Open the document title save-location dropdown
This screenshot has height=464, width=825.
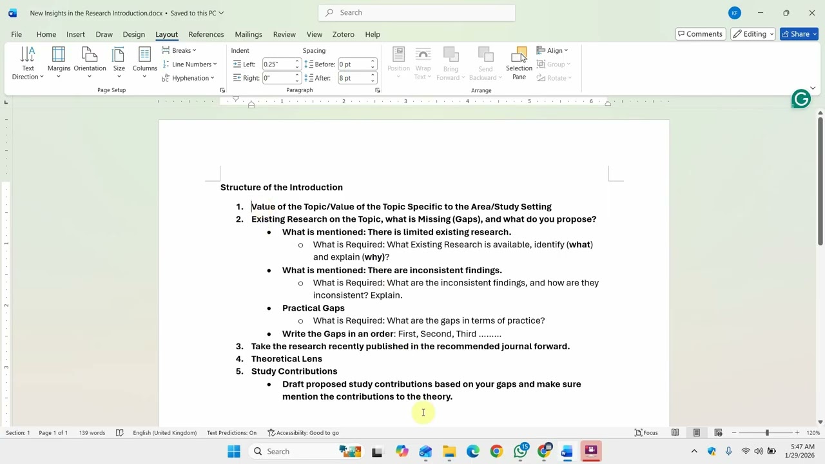coord(221,13)
